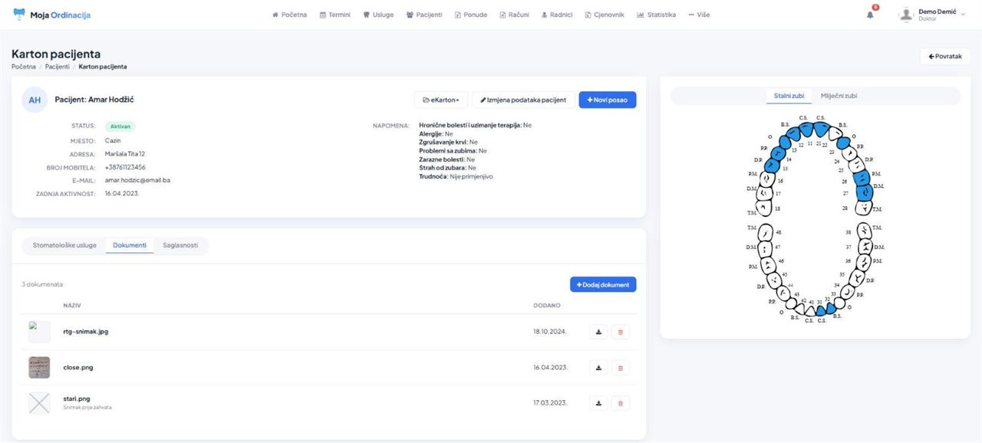This screenshot has width=982, height=443.
Task: Click the Povratak back button
Action: (x=945, y=56)
